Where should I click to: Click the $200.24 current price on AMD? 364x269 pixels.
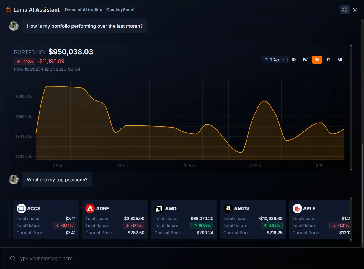205,233
